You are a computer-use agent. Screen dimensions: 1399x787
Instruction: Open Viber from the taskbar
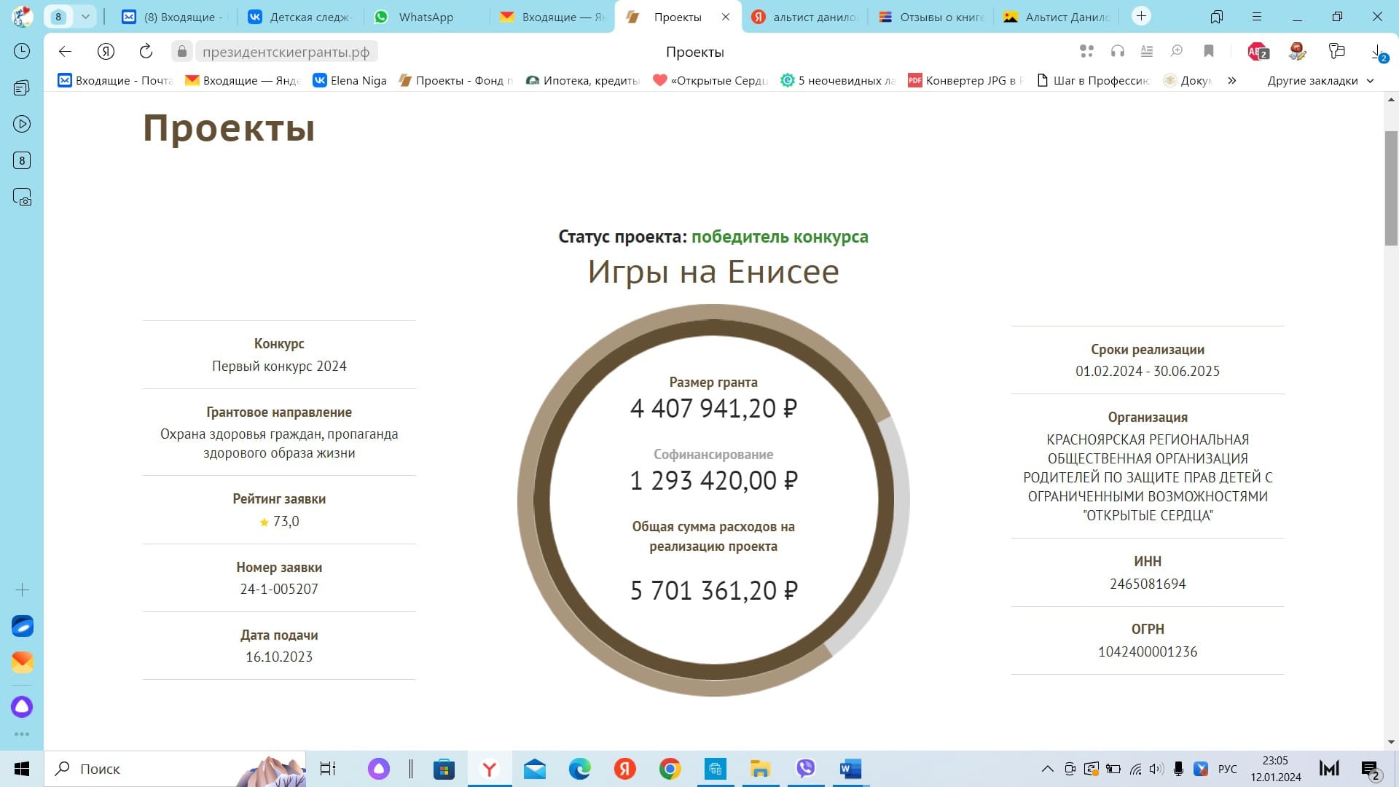pyautogui.click(x=805, y=769)
